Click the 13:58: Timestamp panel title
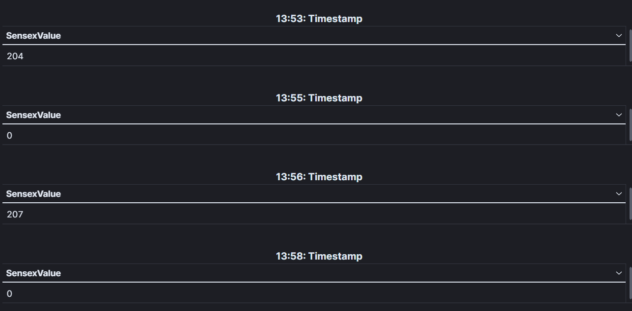The width and height of the screenshot is (632, 311). pyautogui.click(x=319, y=256)
